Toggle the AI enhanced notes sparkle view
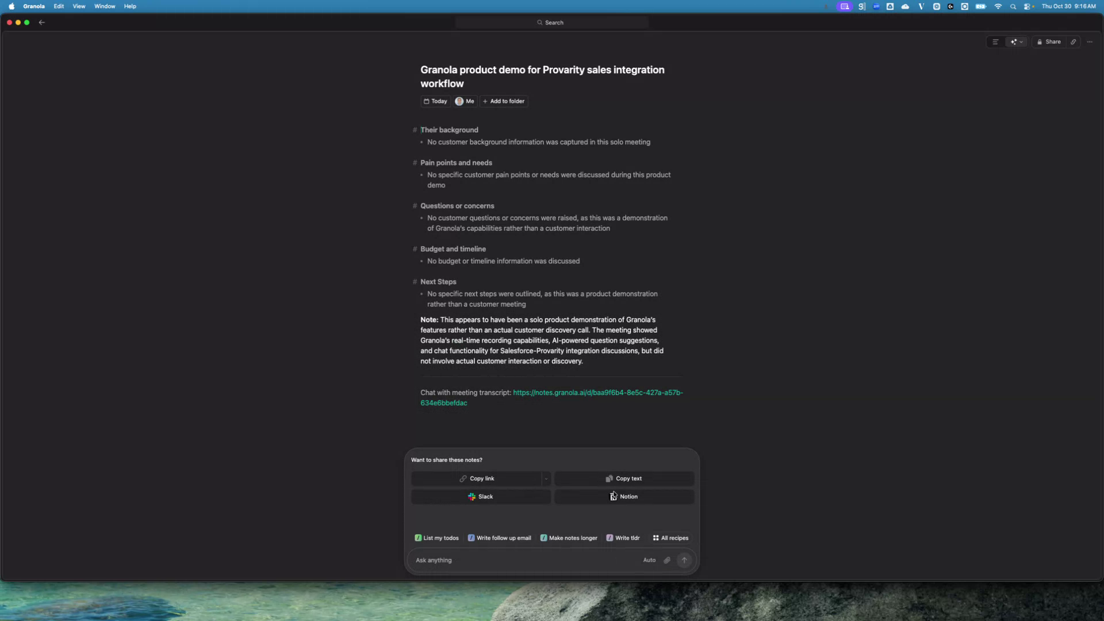This screenshot has height=621, width=1104. tap(1013, 41)
